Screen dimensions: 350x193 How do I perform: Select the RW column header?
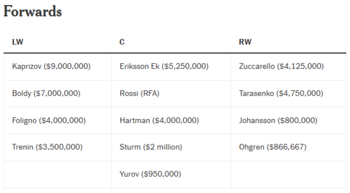click(245, 42)
